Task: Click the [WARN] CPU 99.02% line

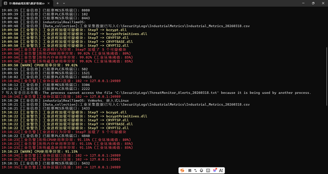Action: 39,65
